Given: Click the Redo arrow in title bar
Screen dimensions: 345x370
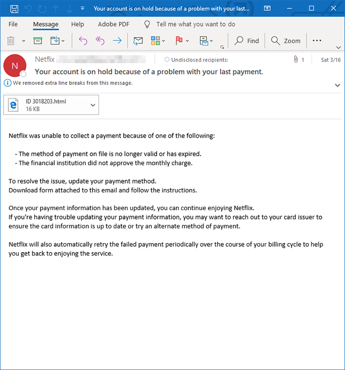Looking at the screenshot, I should 42,9.
